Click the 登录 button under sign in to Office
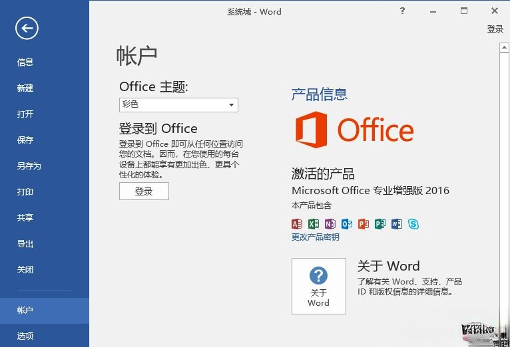Screen dimensions: 510x347 coord(144,191)
